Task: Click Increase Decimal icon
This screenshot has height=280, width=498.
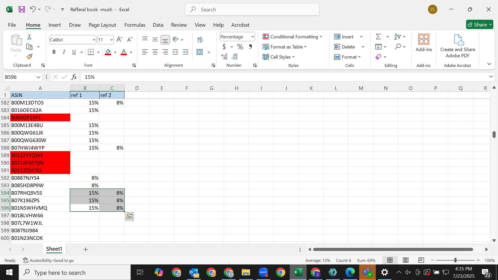Action: 224,57
